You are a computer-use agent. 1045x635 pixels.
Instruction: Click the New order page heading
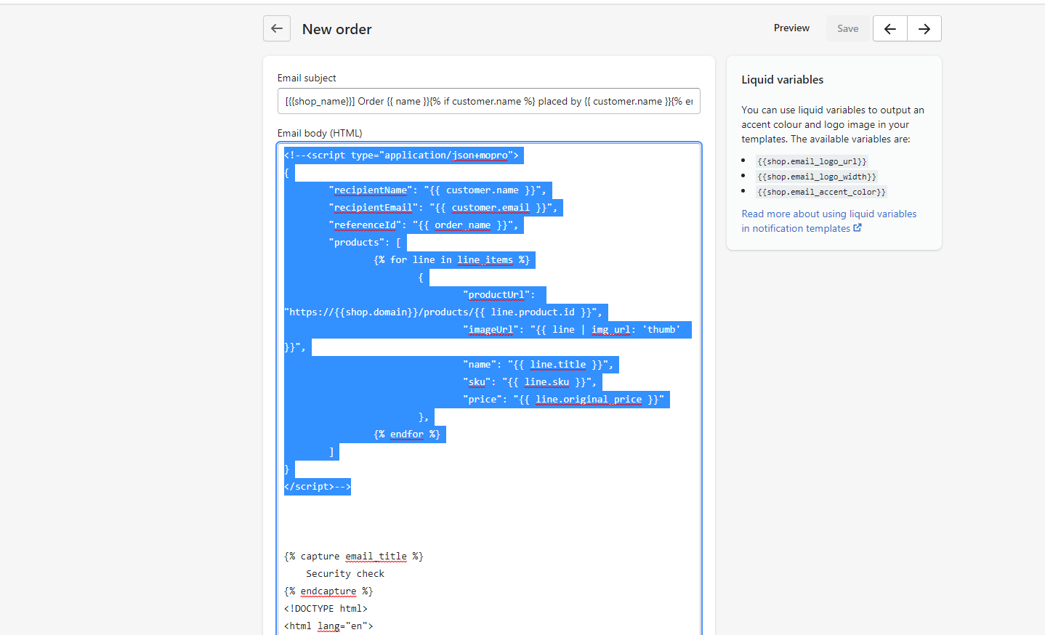point(336,29)
